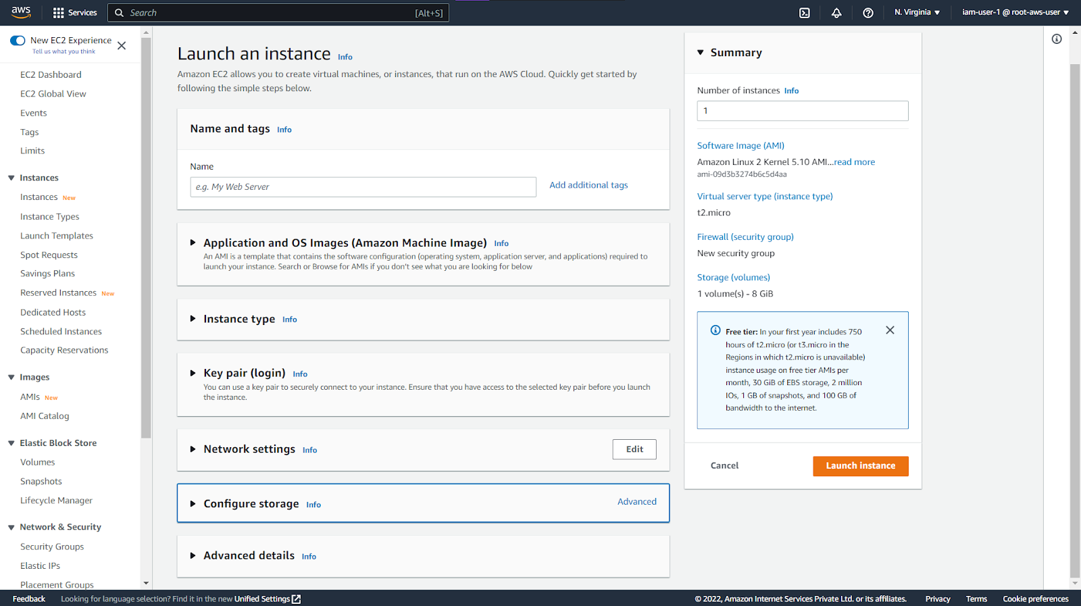This screenshot has height=606, width=1081.
Task: Expand the Instance type section
Action: (x=193, y=319)
